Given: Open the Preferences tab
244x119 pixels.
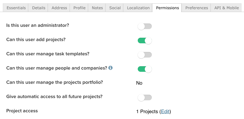Looking at the screenshot, I should (197, 8).
